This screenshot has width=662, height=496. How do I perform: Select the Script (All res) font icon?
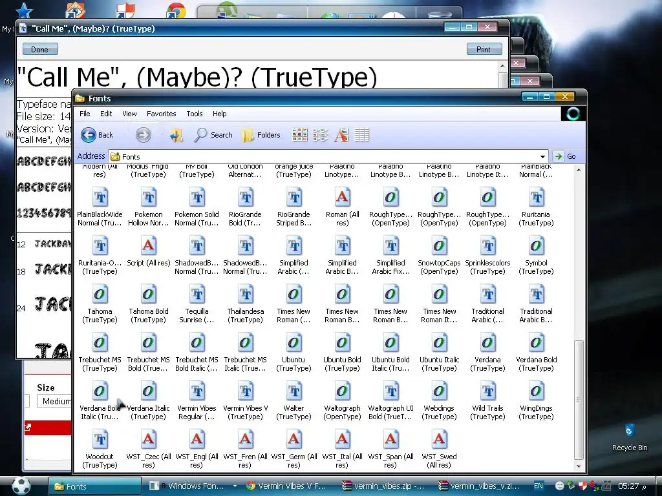[148, 246]
